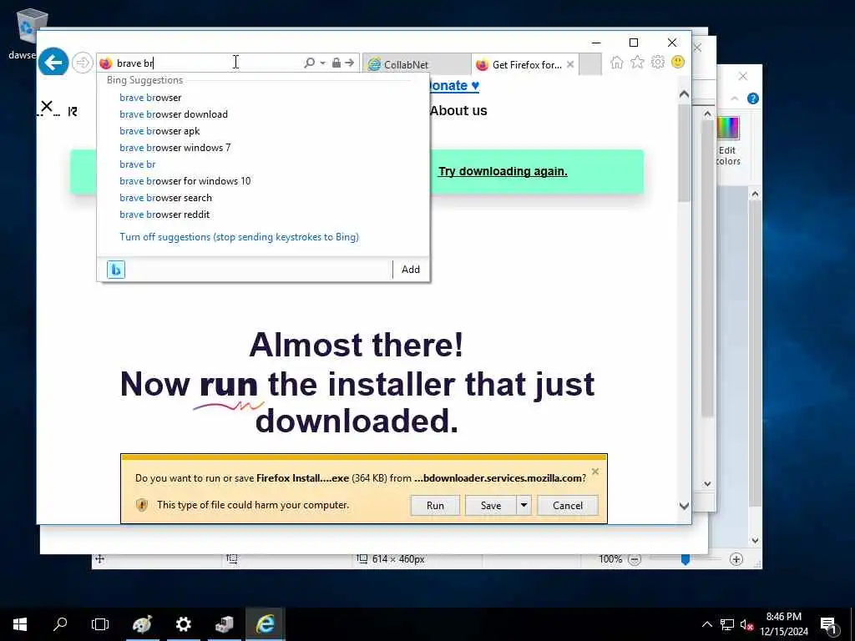Click the network tray icon
This screenshot has width=855, height=641.
coord(727,624)
